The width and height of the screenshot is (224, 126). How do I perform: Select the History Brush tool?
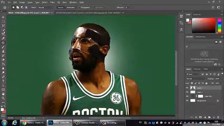3,56
